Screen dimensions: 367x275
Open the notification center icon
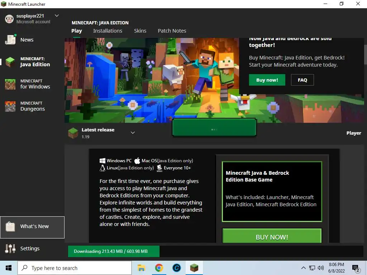pos(356,269)
